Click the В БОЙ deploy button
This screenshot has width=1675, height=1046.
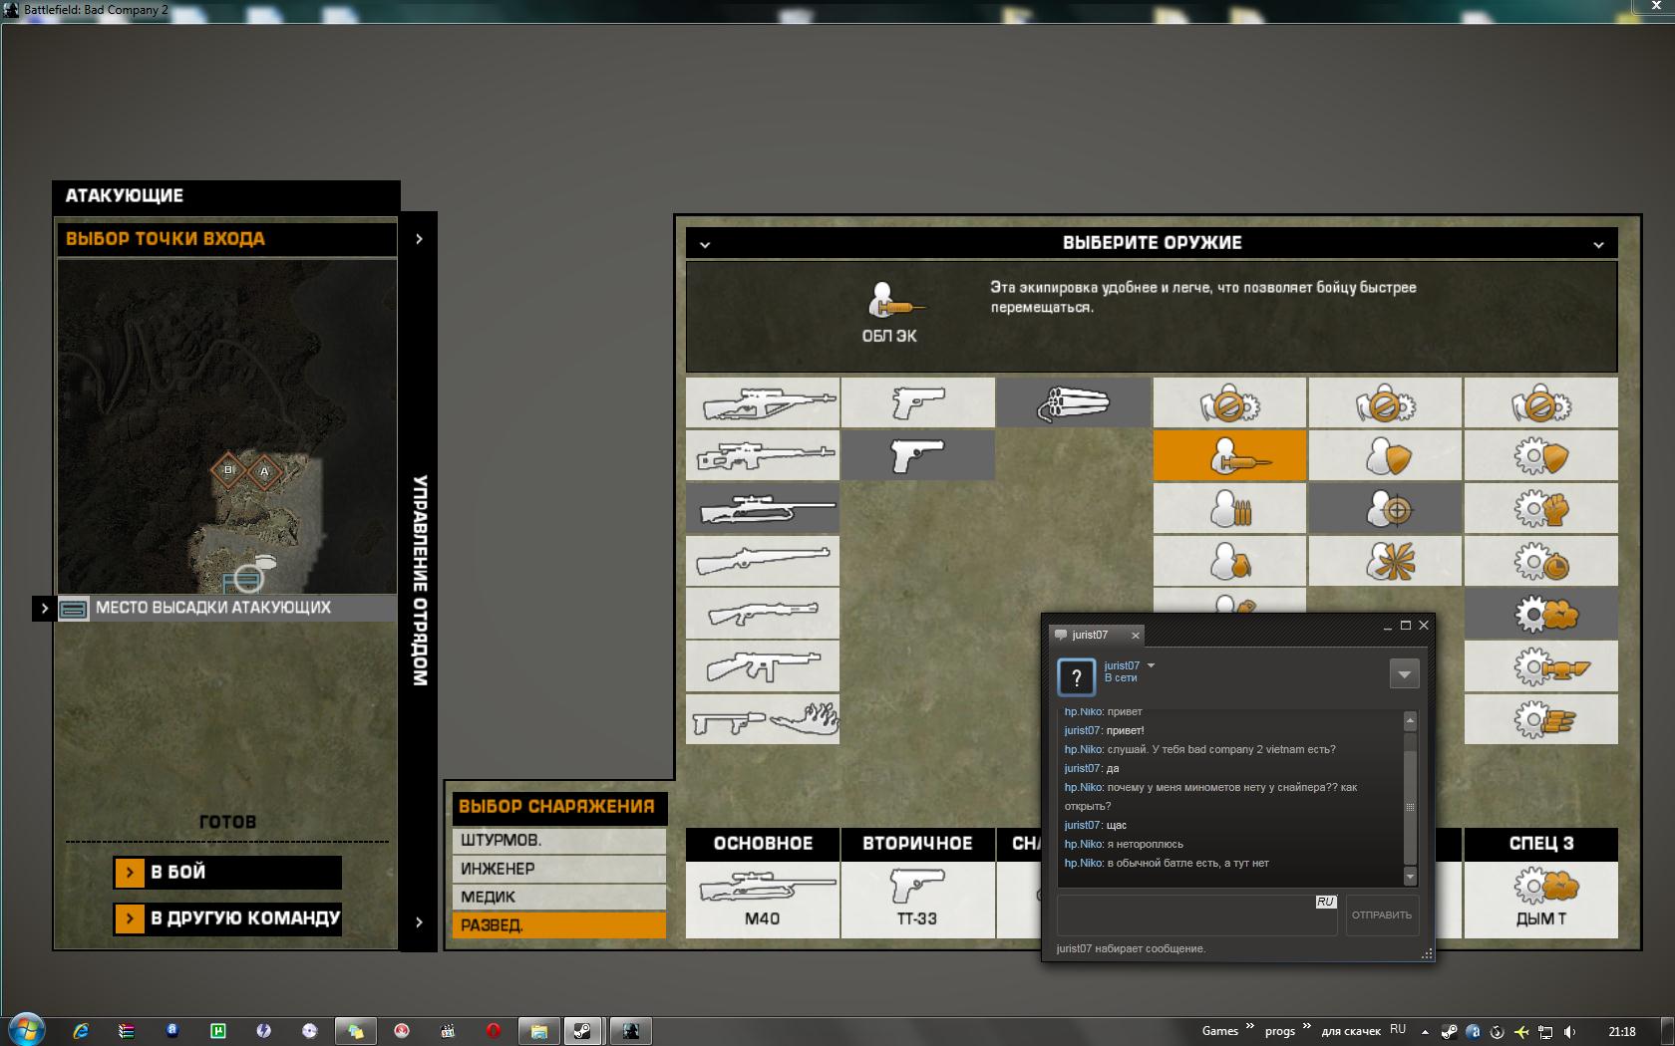point(227,873)
